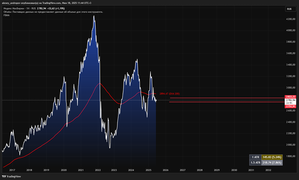The image size is (299, 180).
Task: Select the FBMA indicator label
Action: [x=7, y=15]
